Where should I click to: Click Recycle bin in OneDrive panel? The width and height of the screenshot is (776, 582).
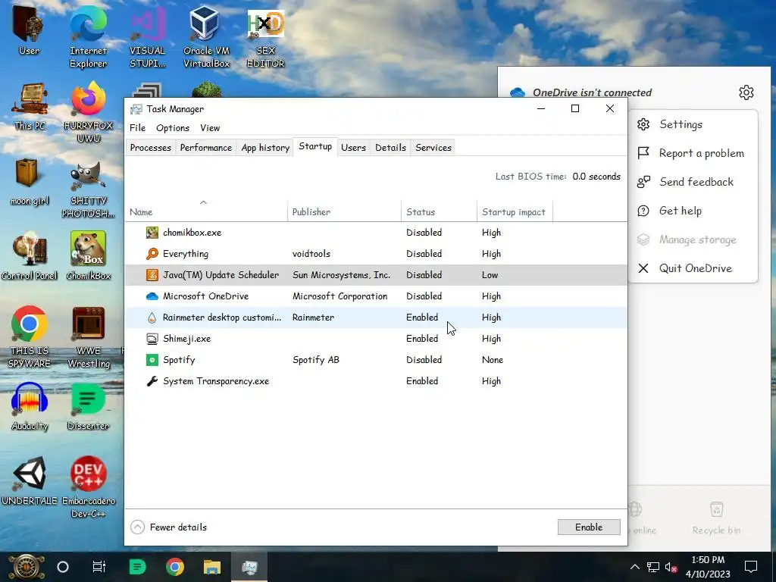tap(716, 518)
